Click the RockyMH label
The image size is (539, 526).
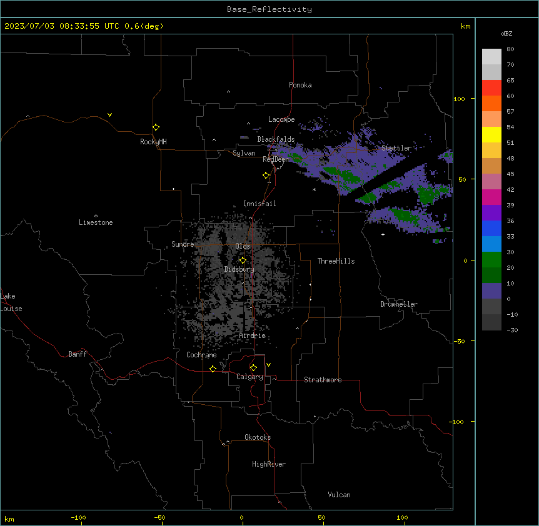click(x=153, y=142)
